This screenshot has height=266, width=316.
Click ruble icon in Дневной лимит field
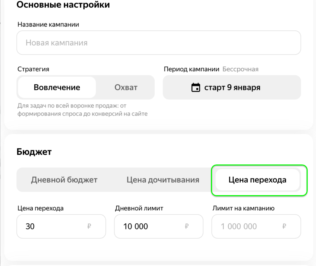click(x=187, y=226)
